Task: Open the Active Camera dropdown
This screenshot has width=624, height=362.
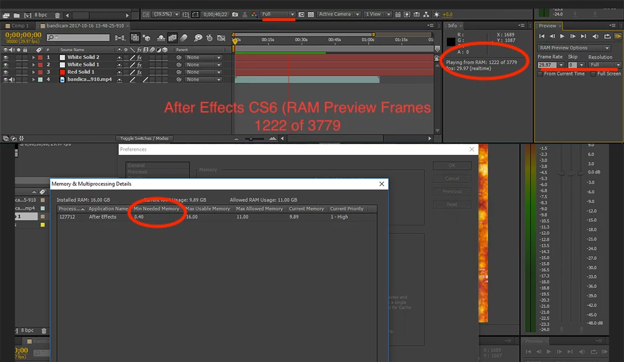Action: pos(339,14)
